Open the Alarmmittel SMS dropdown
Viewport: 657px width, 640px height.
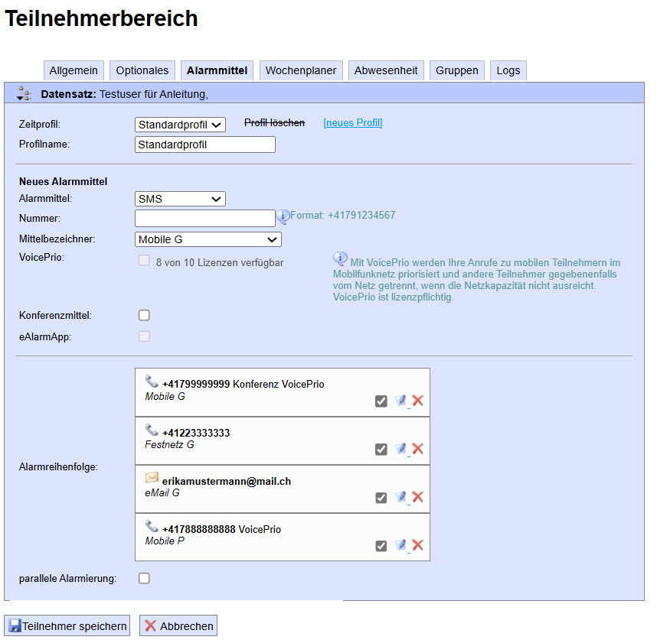(x=180, y=199)
